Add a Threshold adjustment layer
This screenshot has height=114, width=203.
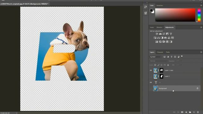[x=164, y=42]
